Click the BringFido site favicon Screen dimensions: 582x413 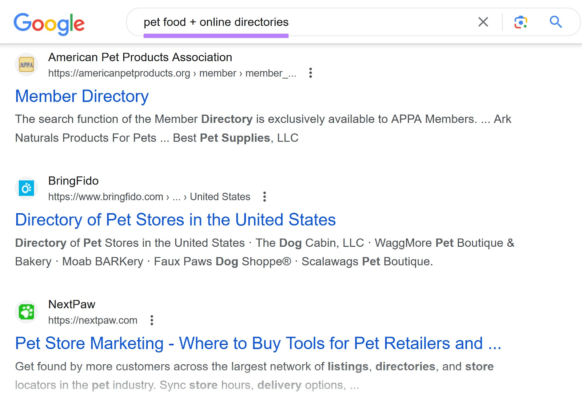26,188
